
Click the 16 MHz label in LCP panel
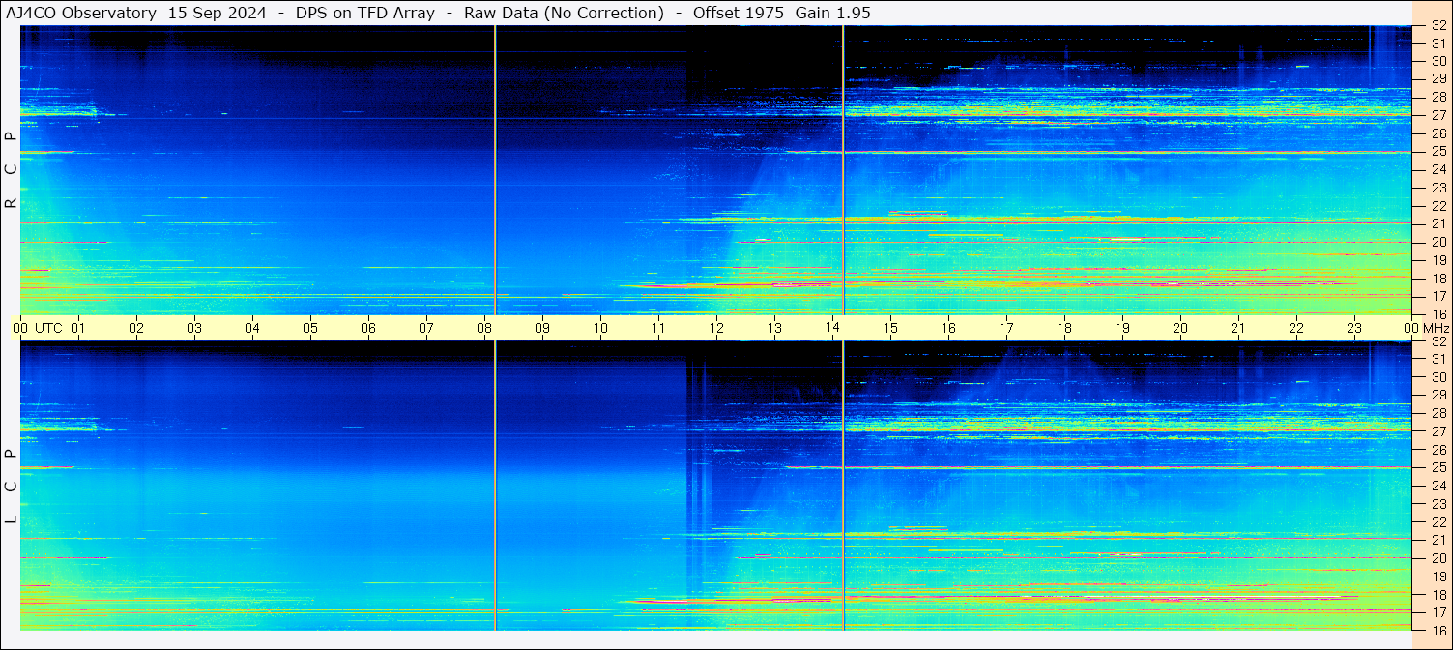[1438, 630]
